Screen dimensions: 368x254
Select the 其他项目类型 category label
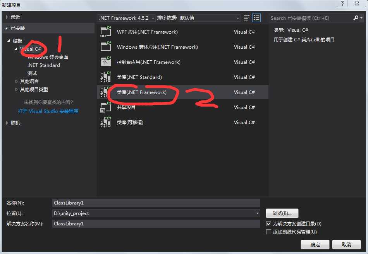click(x=34, y=89)
